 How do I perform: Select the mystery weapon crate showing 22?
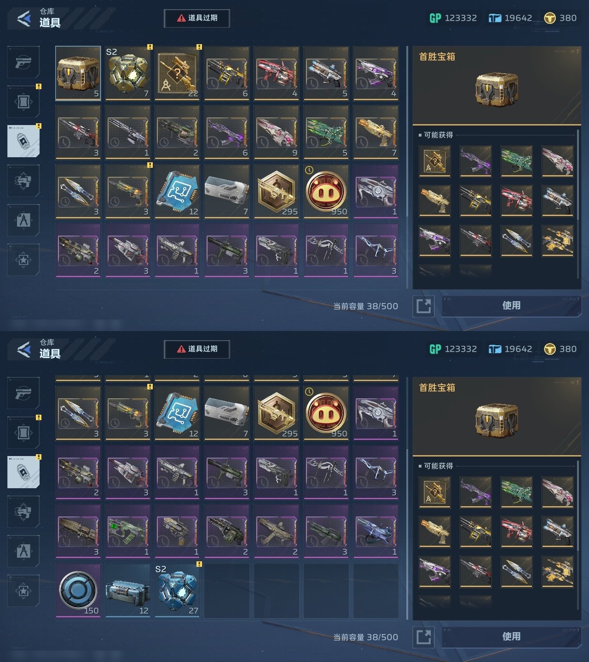[177, 73]
